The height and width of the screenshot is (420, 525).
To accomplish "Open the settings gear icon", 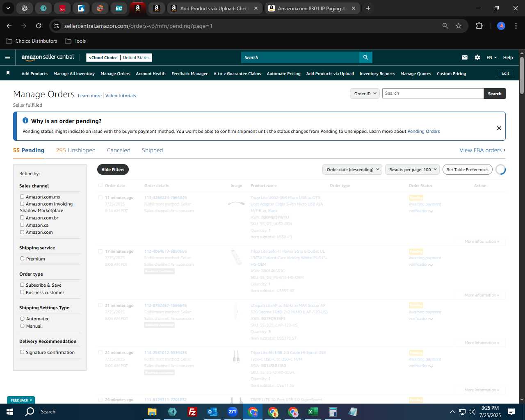I will (477, 57).
